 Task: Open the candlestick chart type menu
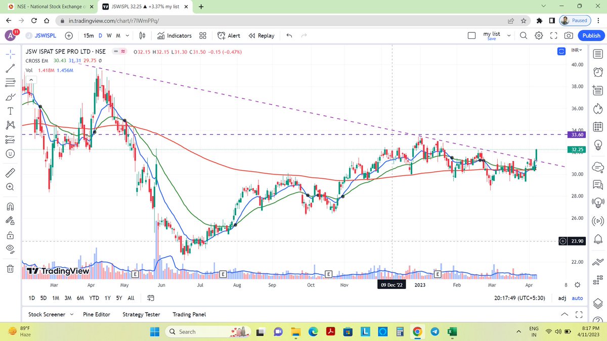[143, 36]
